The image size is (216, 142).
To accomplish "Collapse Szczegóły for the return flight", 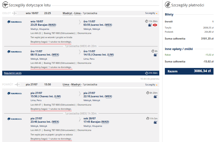I will point(151,85).
